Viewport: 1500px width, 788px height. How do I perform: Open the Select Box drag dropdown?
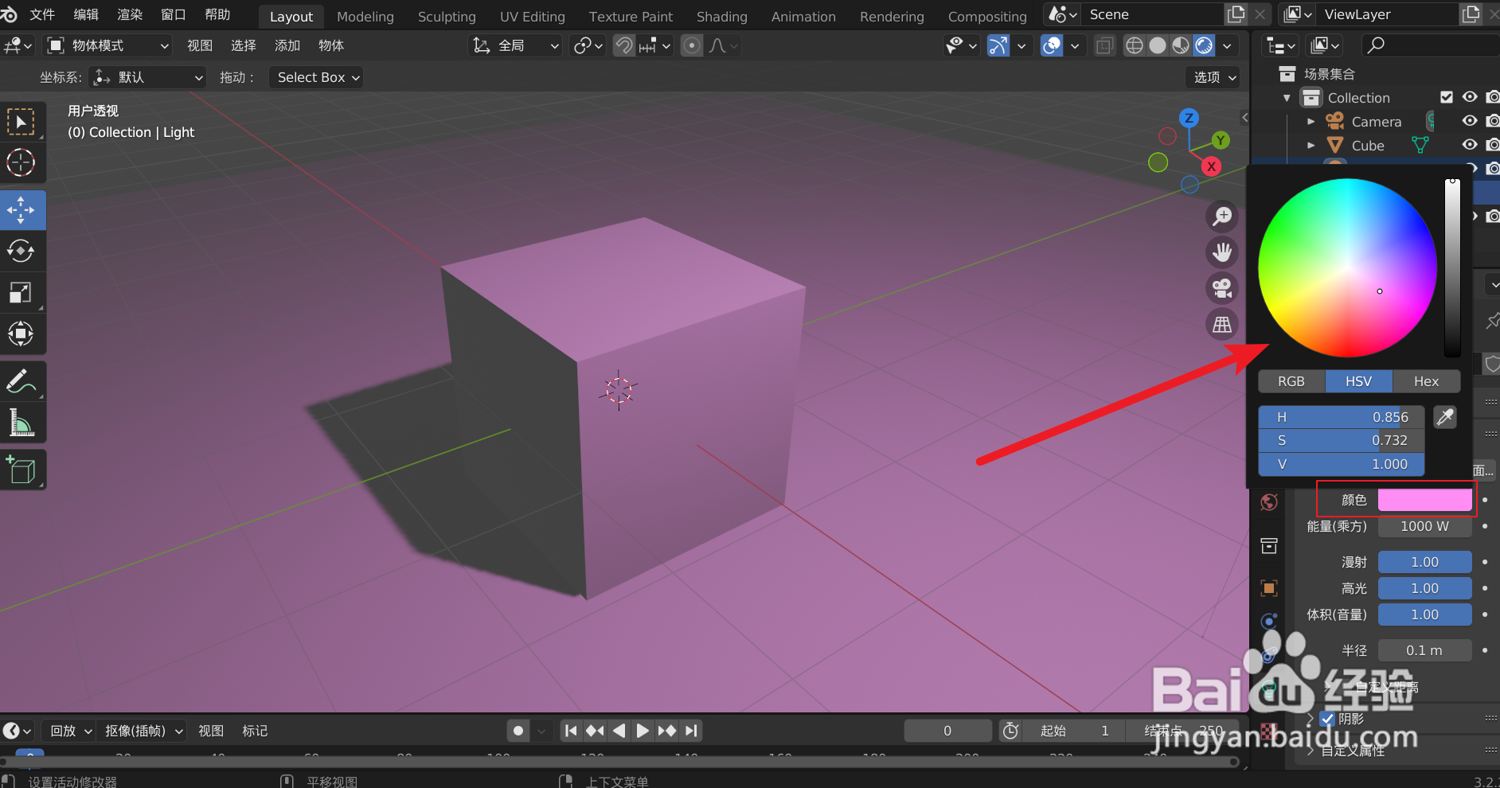pos(316,77)
